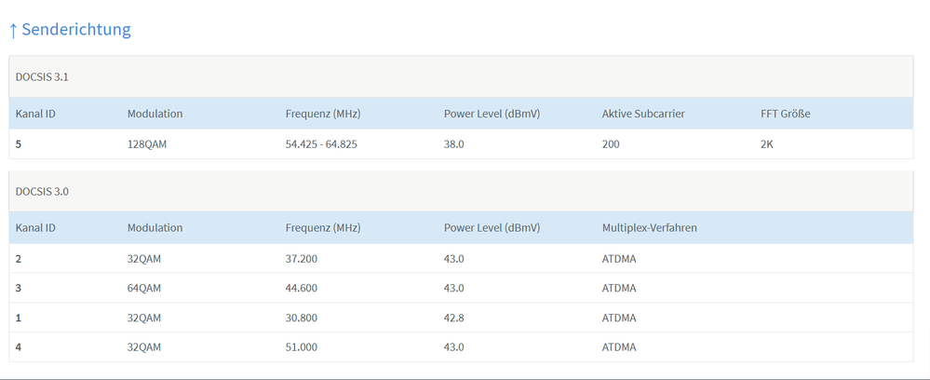Select the DOCSIS 3.0 section header
The height and width of the screenshot is (380, 930).
42,191
